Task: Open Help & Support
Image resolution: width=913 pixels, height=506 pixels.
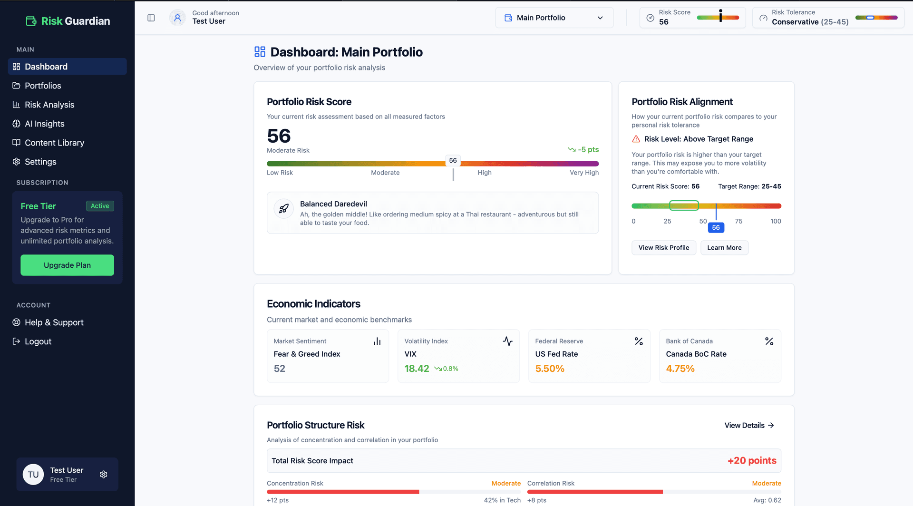Action: coord(68,322)
